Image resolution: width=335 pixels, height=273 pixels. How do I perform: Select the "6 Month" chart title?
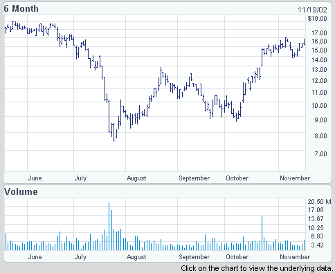(x=21, y=9)
